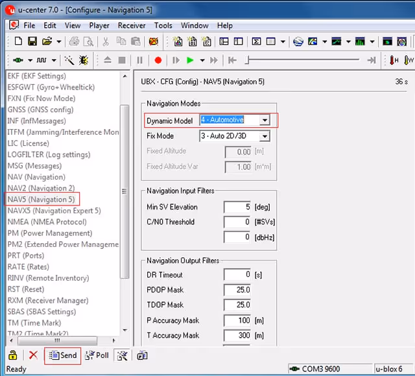Open the dropdown arrow beside Open folder
The width and height of the screenshot is (415, 376).
pyautogui.click(x=59, y=41)
